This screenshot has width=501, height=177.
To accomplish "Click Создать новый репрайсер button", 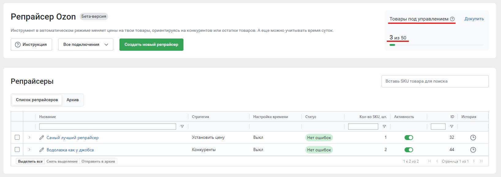I will 151,45.
